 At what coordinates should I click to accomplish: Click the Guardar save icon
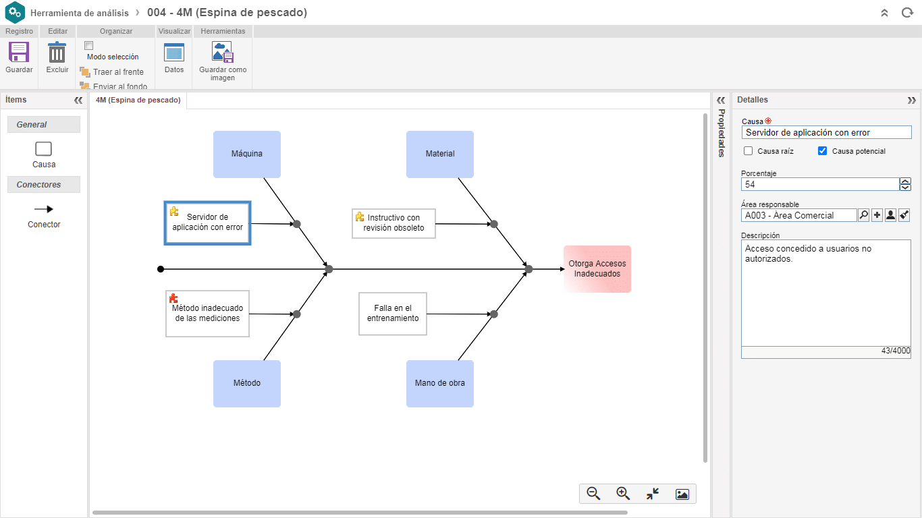[x=19, y=53]
